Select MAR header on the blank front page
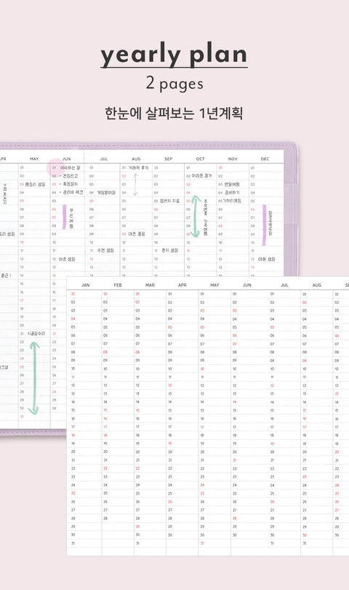 tap(150, 286)
